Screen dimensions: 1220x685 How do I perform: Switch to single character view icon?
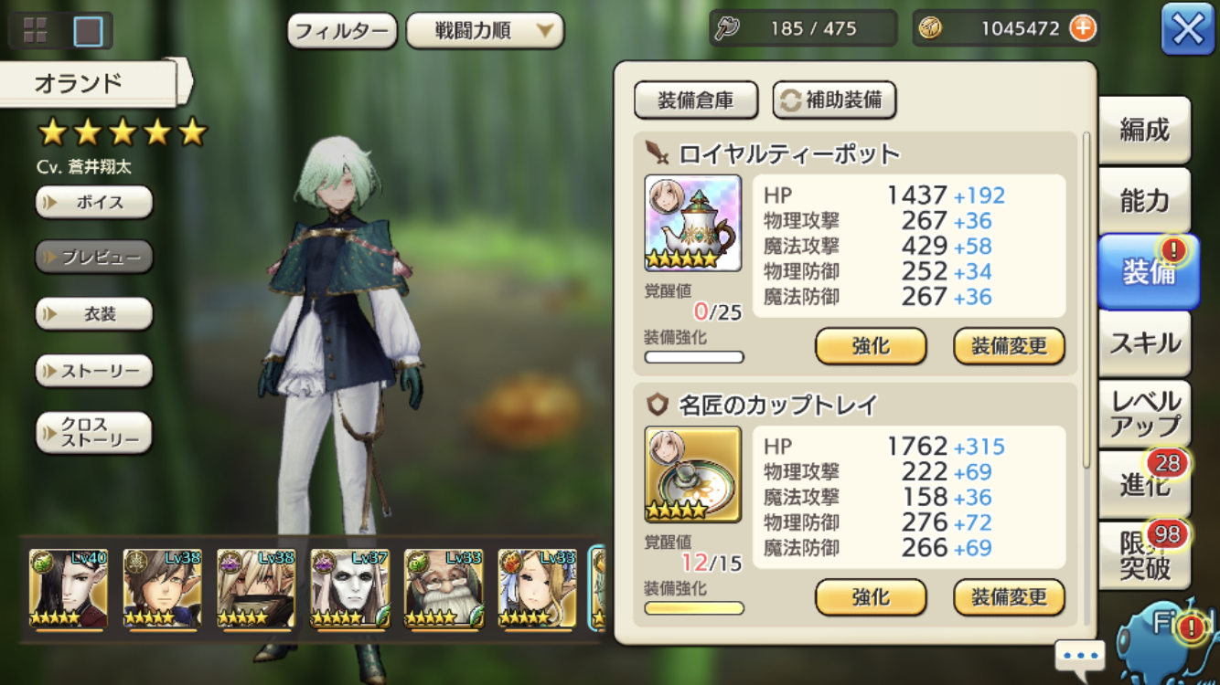pyautogui.click(x=88, y=31)
